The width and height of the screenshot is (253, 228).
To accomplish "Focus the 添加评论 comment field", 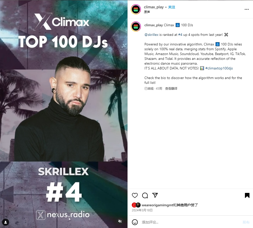I will pyautogui.click(x=190, y=222).
